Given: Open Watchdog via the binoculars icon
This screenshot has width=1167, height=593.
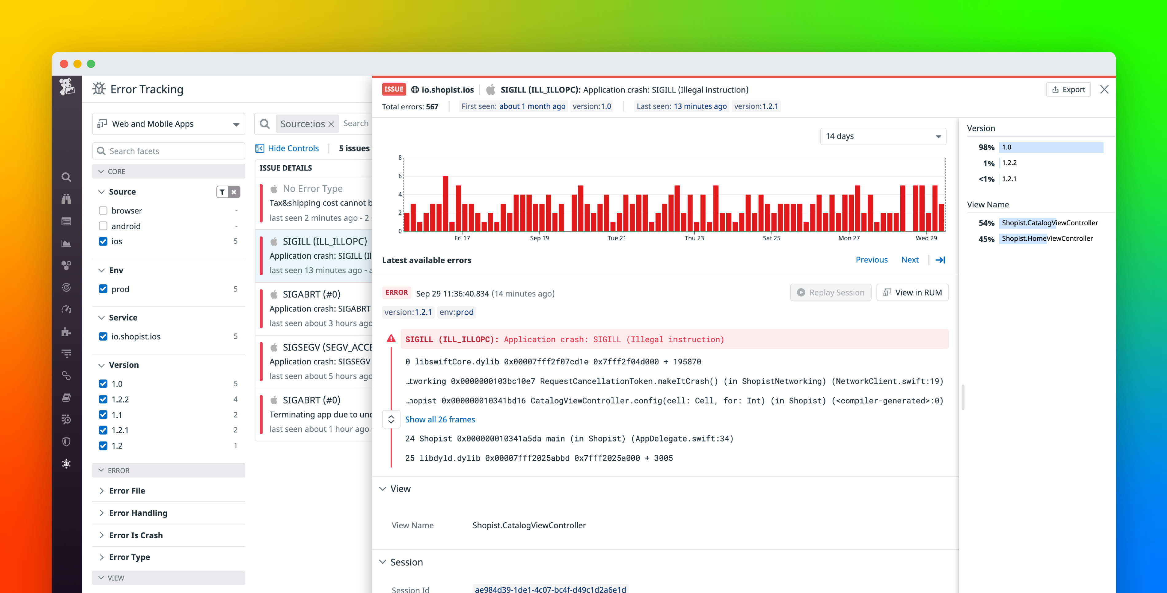Looking at the screenshot, I should click(66, 198).
